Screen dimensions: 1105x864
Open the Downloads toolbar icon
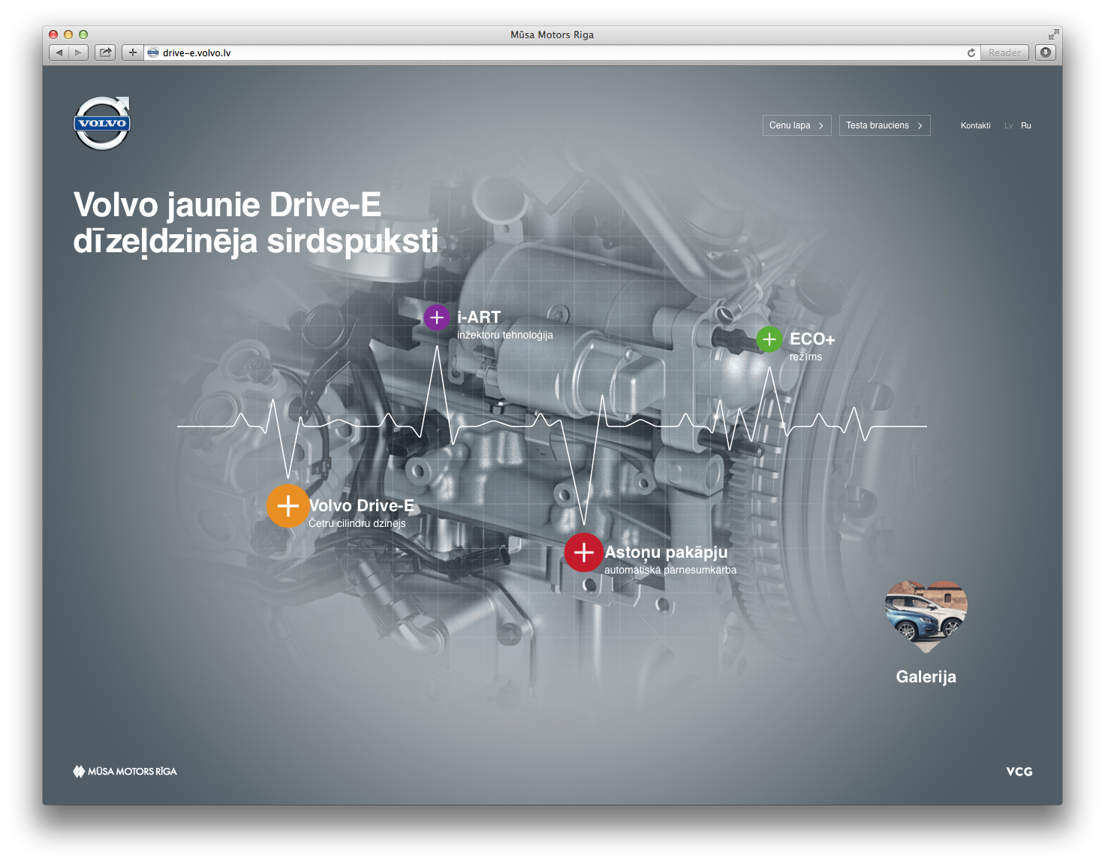(1045, 53)
